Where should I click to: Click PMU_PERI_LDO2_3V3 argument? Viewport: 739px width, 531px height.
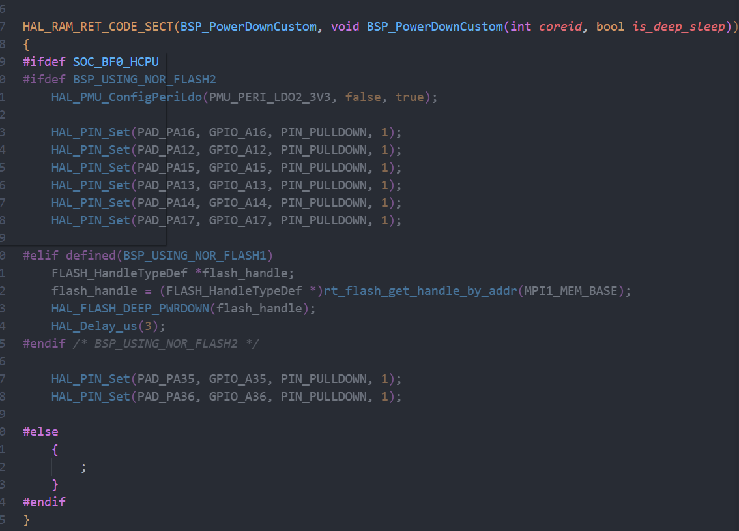(x=270, y=97)
